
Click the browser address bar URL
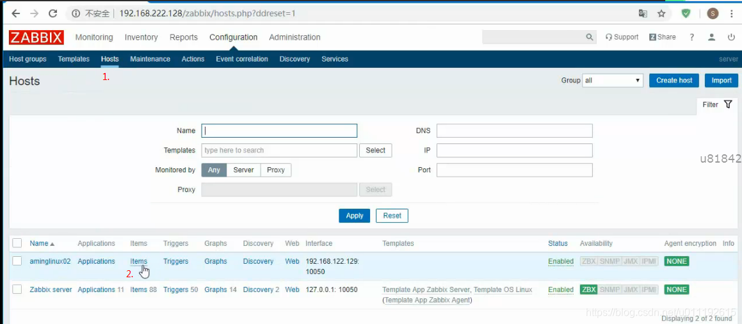point(207,13)
